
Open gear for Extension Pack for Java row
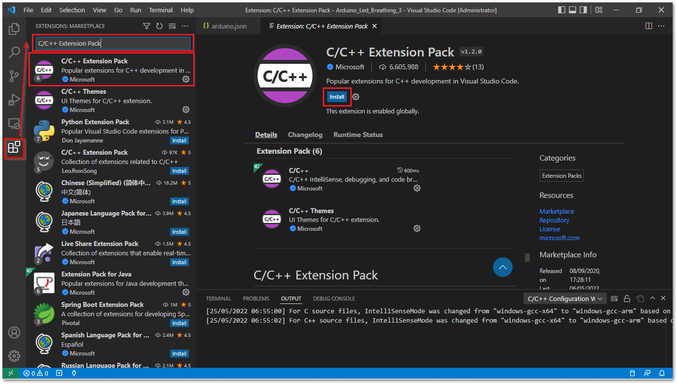pos(186,292)
